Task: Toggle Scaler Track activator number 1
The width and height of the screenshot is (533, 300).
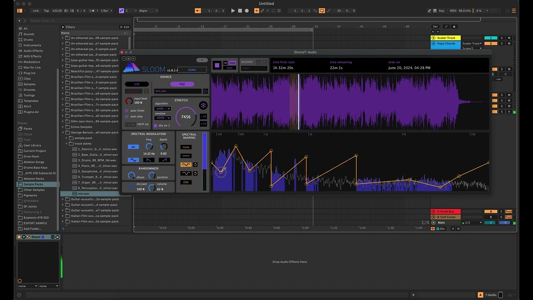Action: pos(491,38)
